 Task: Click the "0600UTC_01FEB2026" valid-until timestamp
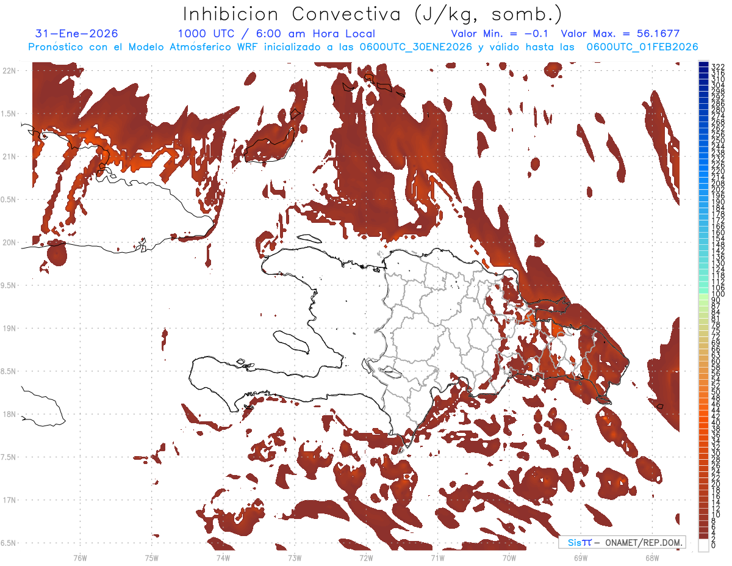[x=642, y=47]
